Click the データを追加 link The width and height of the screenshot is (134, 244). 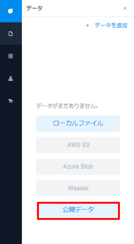111,25
